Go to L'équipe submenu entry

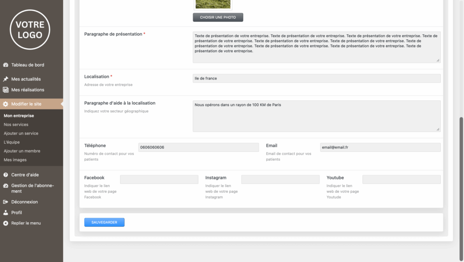pyautogui.click(x=12, y=142)
